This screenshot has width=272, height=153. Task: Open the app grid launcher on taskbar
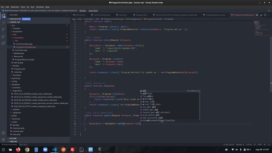[3, 150]
